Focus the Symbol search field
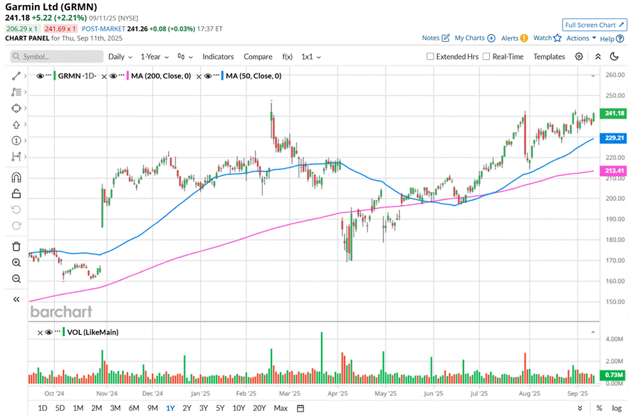643x418 pixels. 56,56
